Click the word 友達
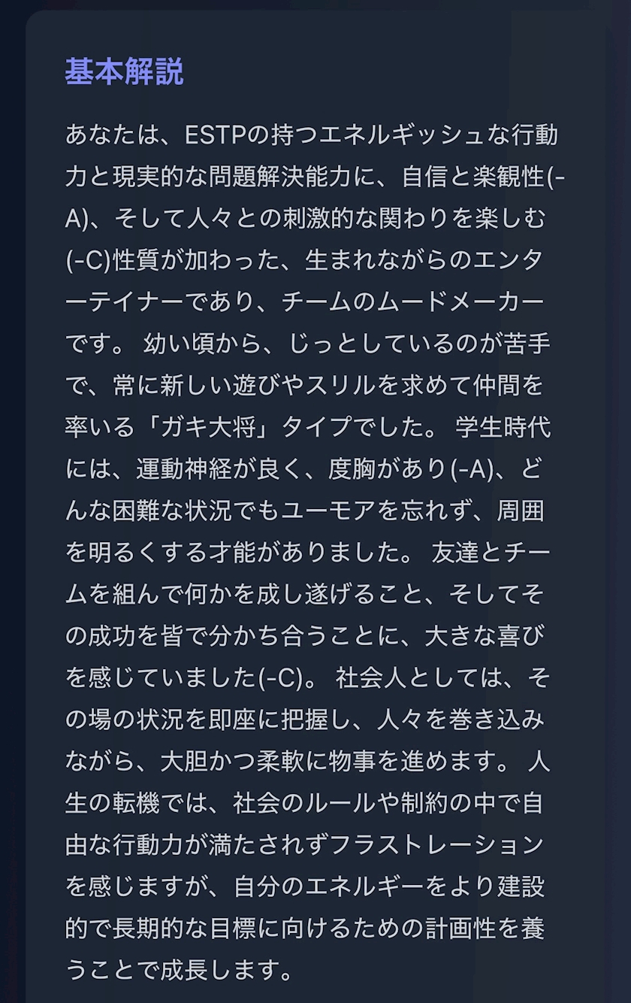Image resolution: width=631 pixels, height=1003 pixels. [x=456, y=553]
